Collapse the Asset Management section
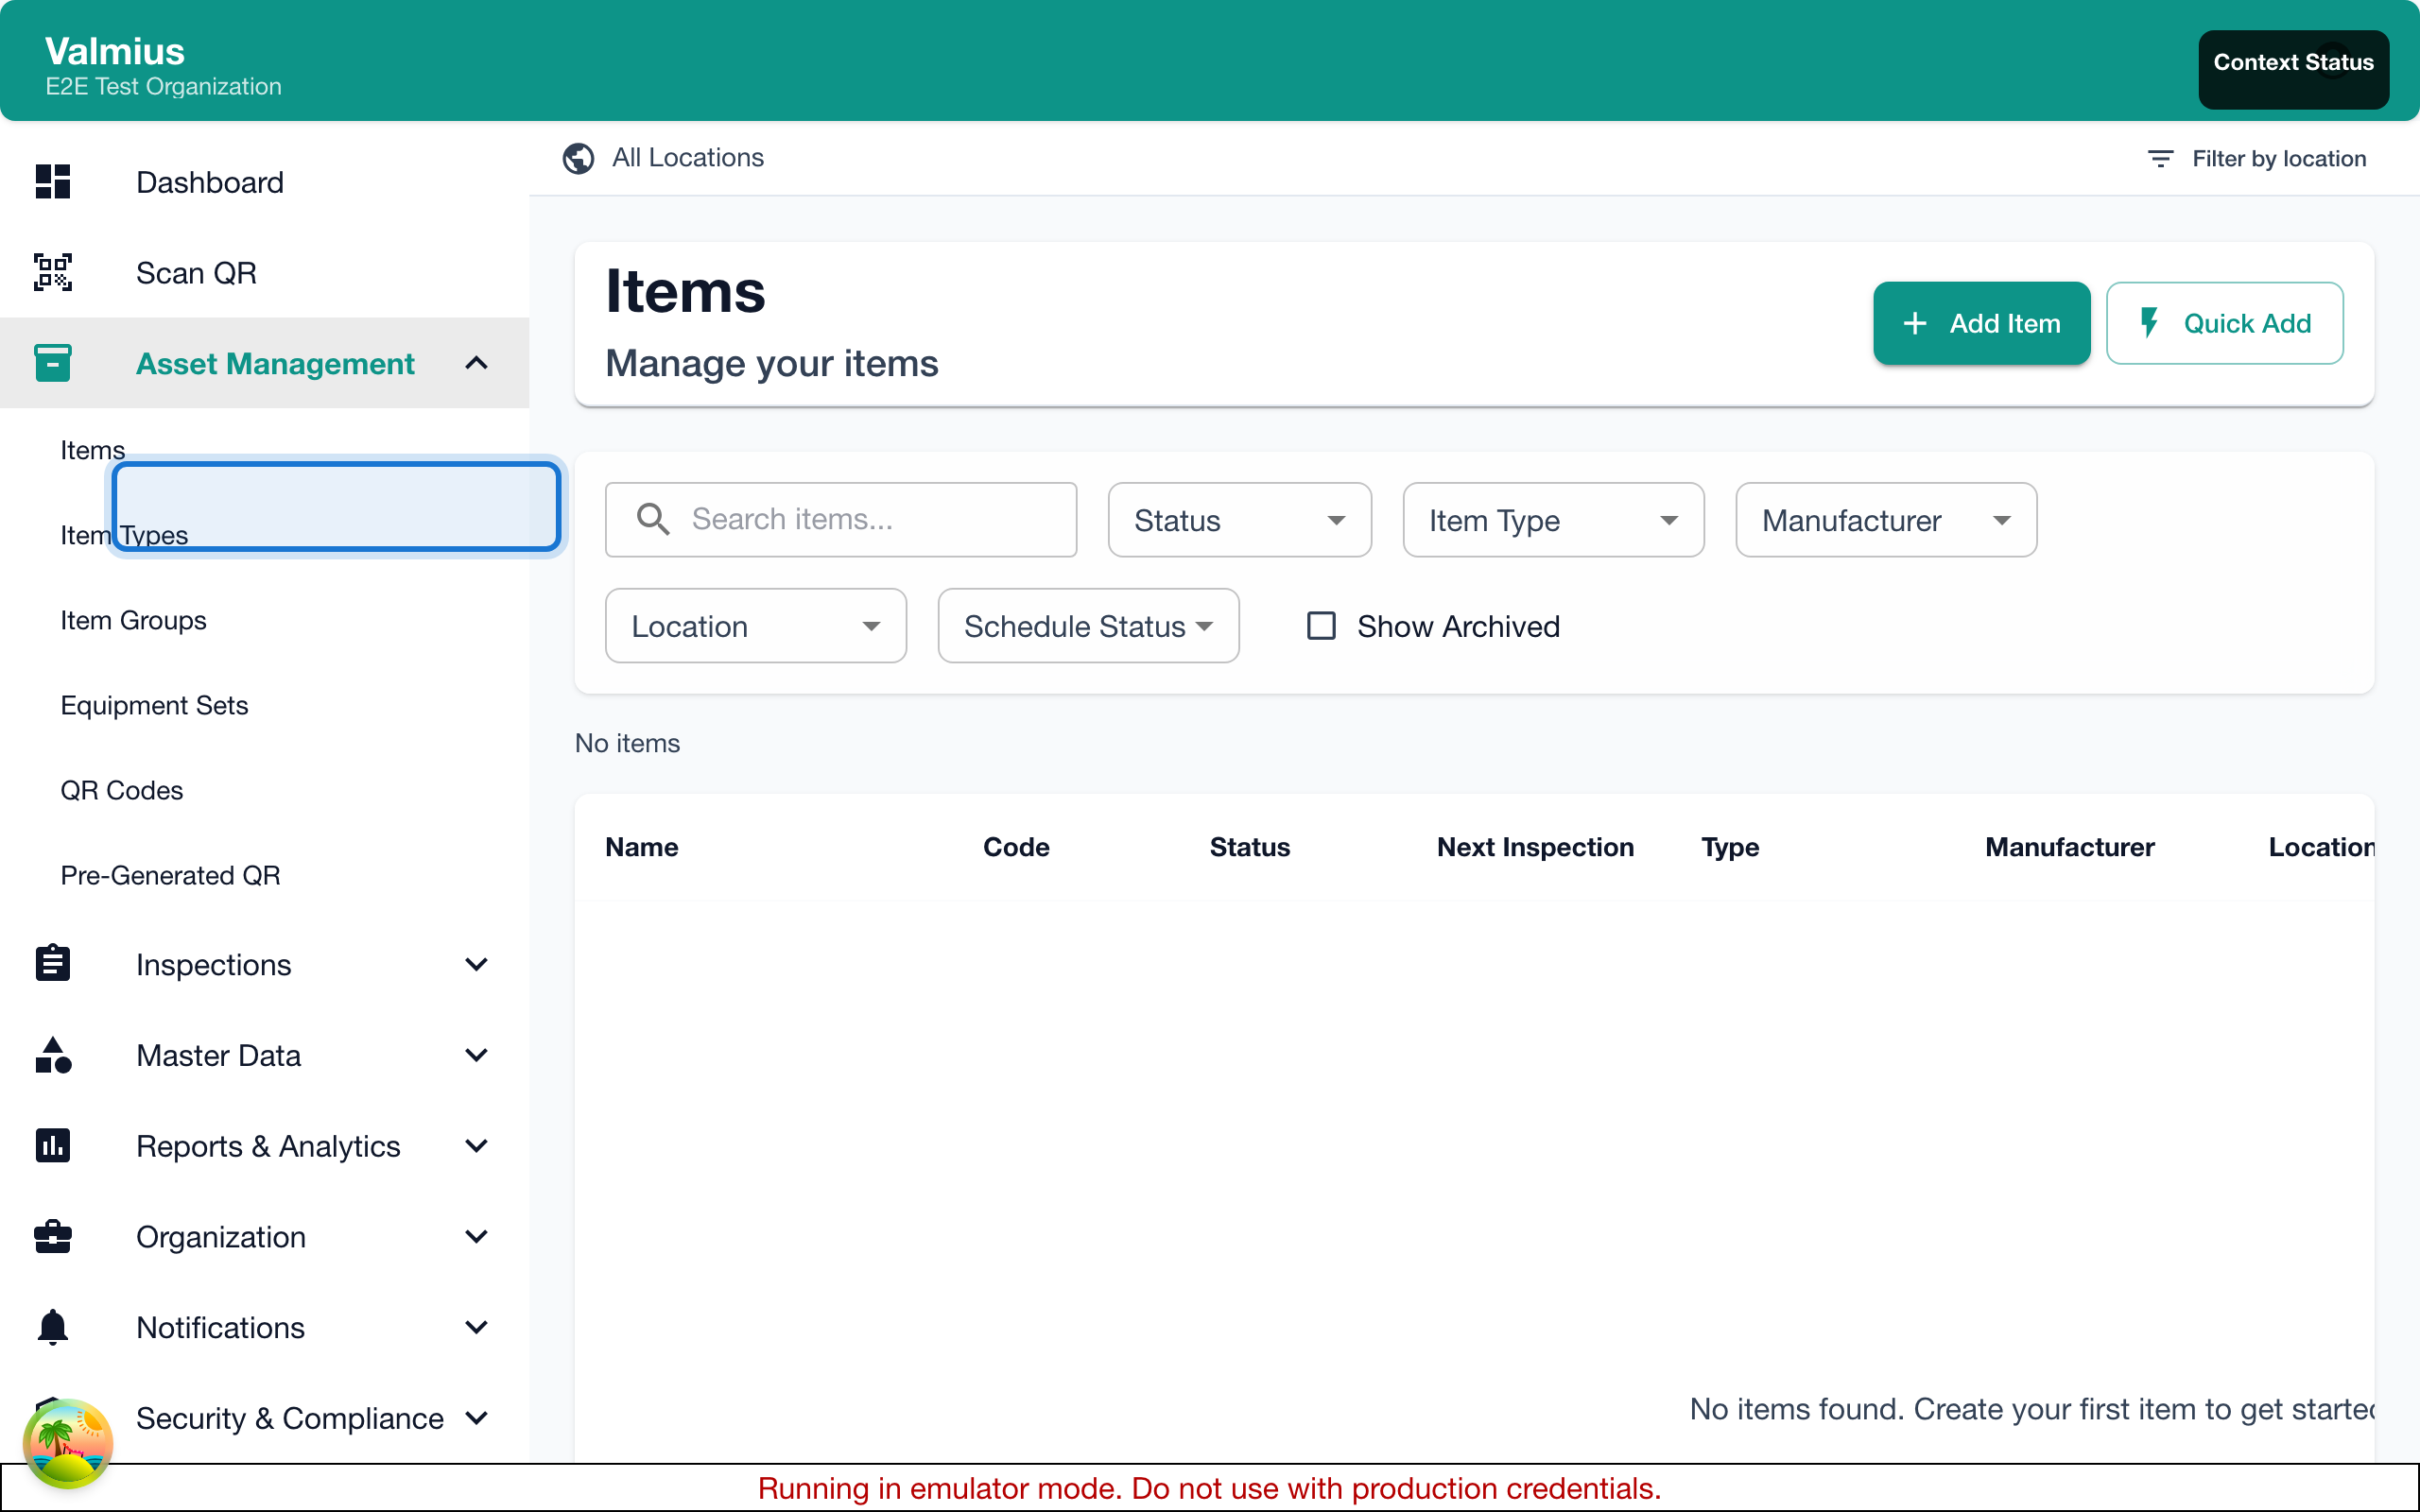The image size is (2420, 1512). pos(476,362)
